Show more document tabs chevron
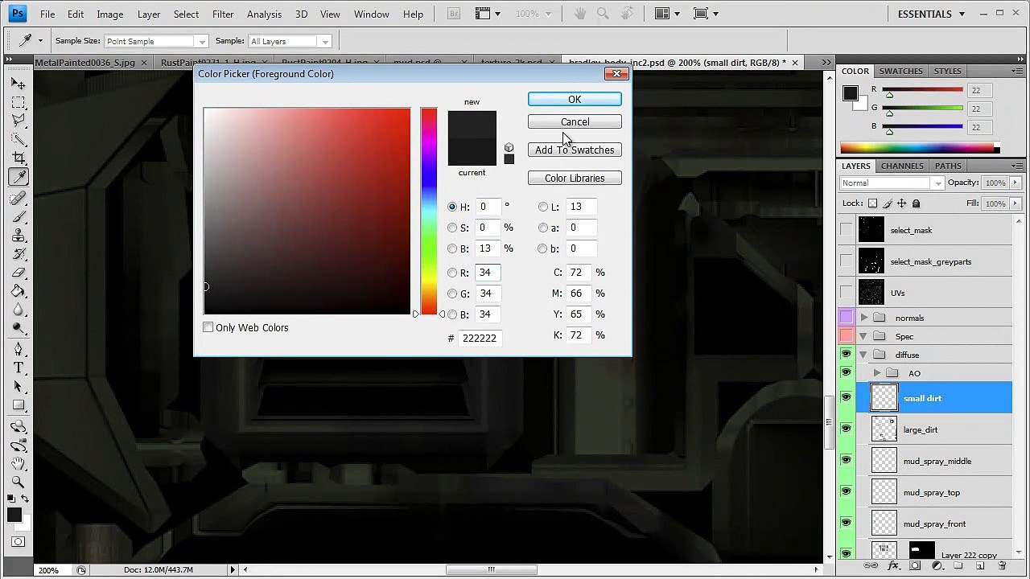The height and width of the screenshot is (579, 1030). click(x=826, y=62)
